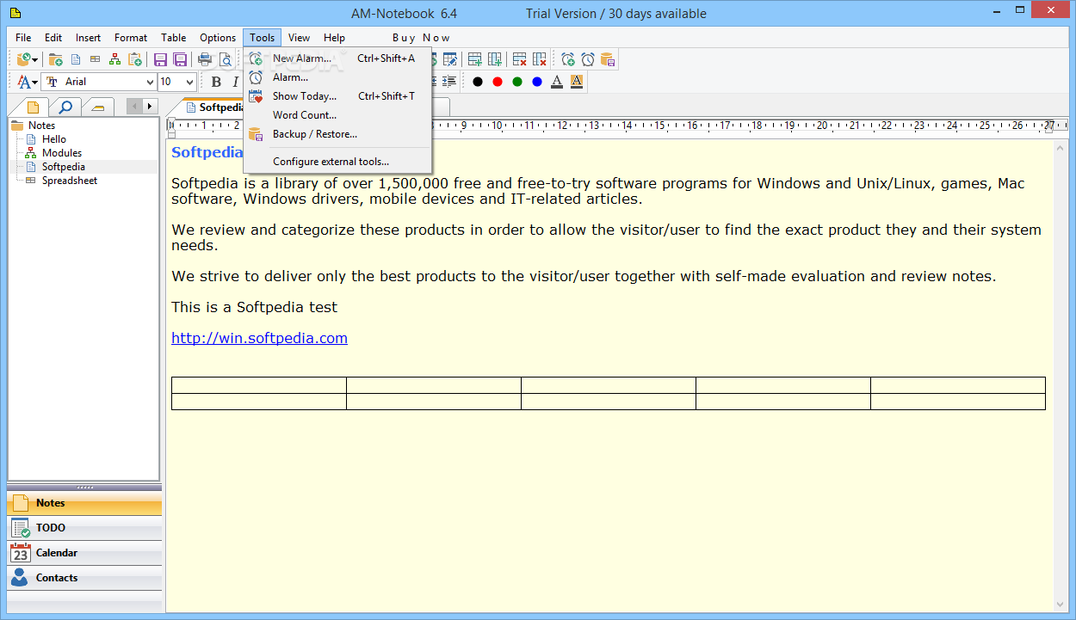Viewport: 1076px width, 620px height.
Task: Open the Table menu
Action: pyautogui.click(x=174, y=38)
